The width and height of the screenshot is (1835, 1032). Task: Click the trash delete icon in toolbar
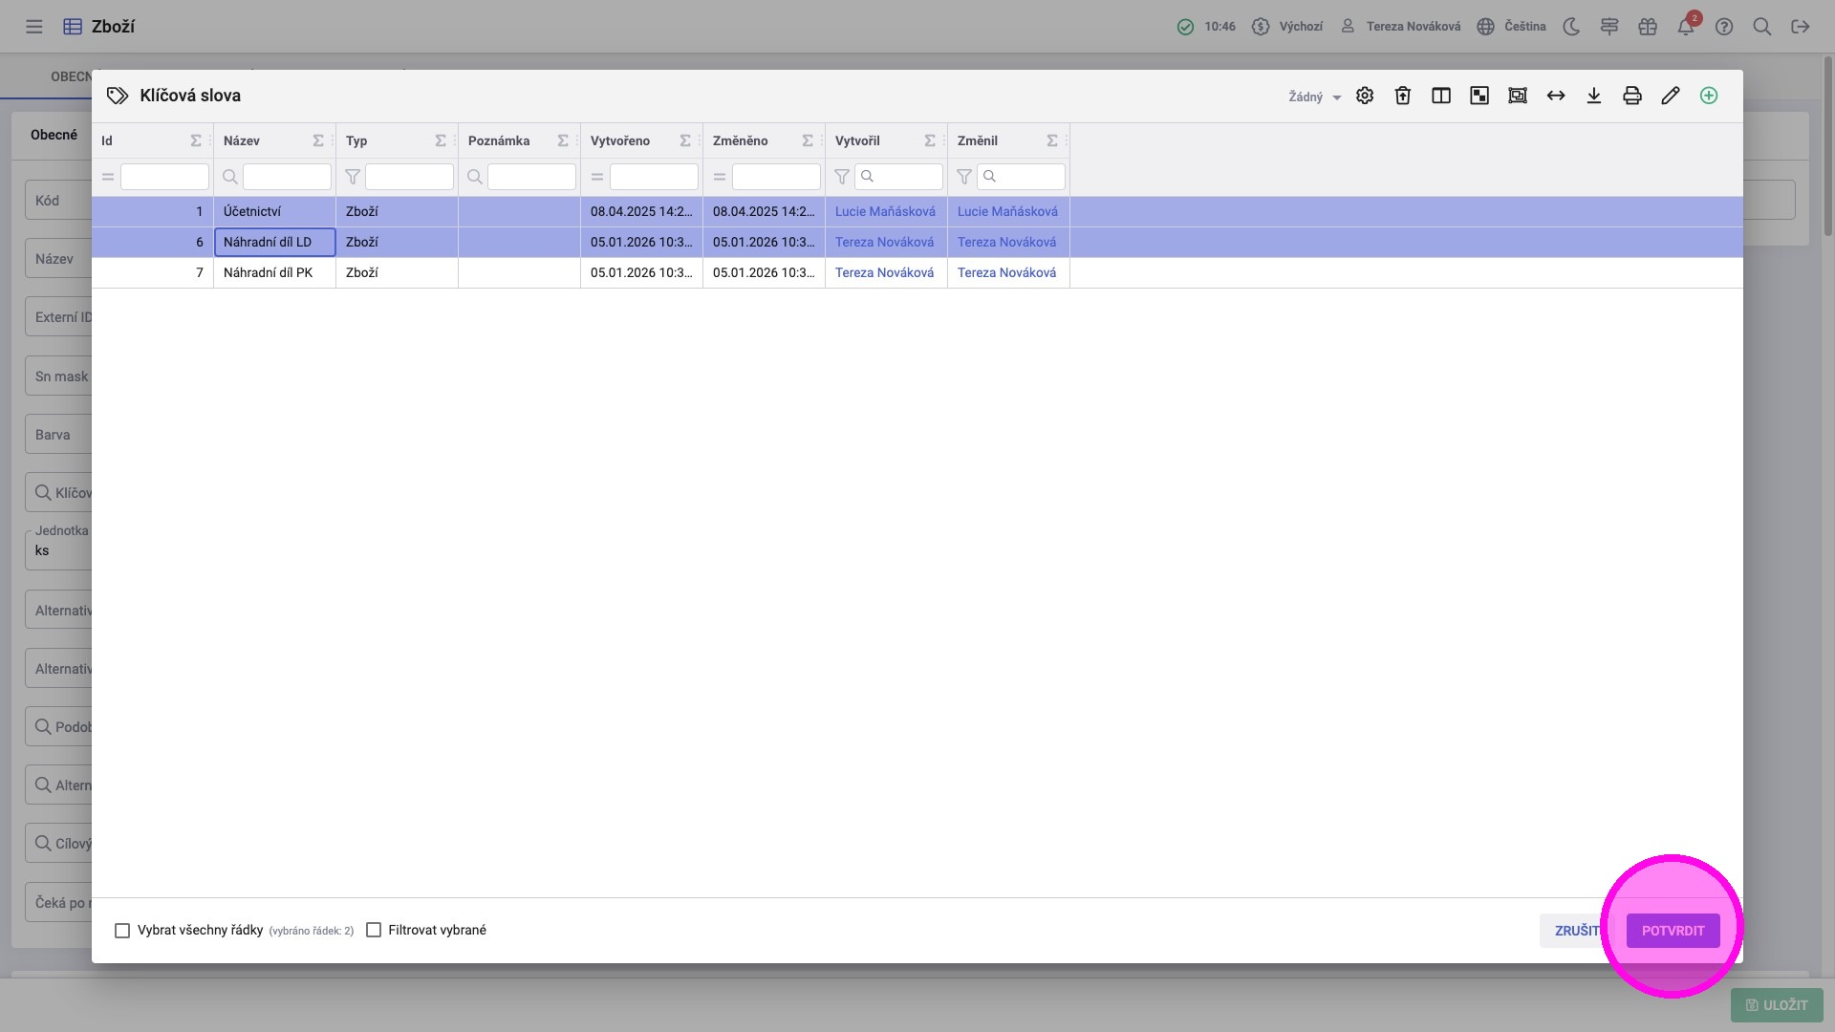pos(1402,96)
